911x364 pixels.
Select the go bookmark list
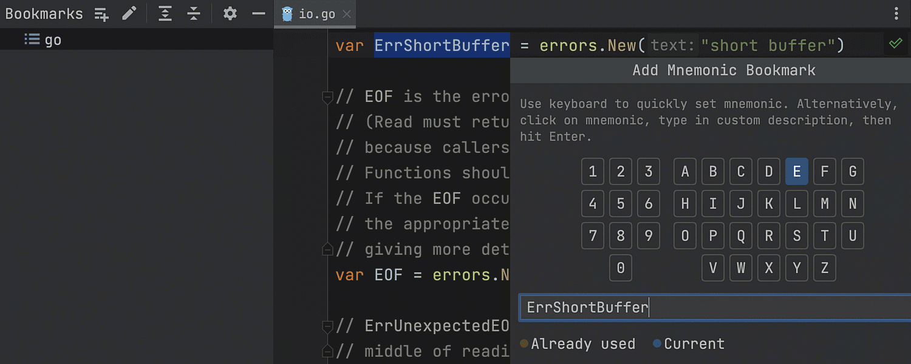(x=53, y=40)
